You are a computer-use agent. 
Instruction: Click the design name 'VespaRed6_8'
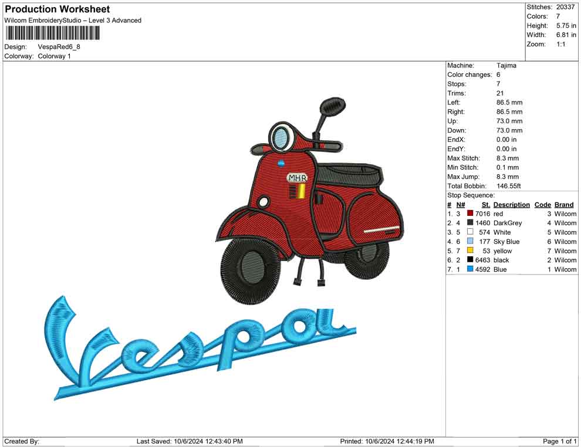59,47
